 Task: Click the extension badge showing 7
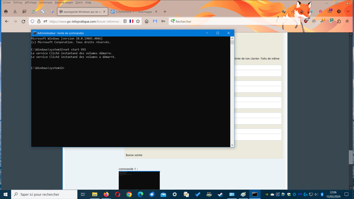322,21
